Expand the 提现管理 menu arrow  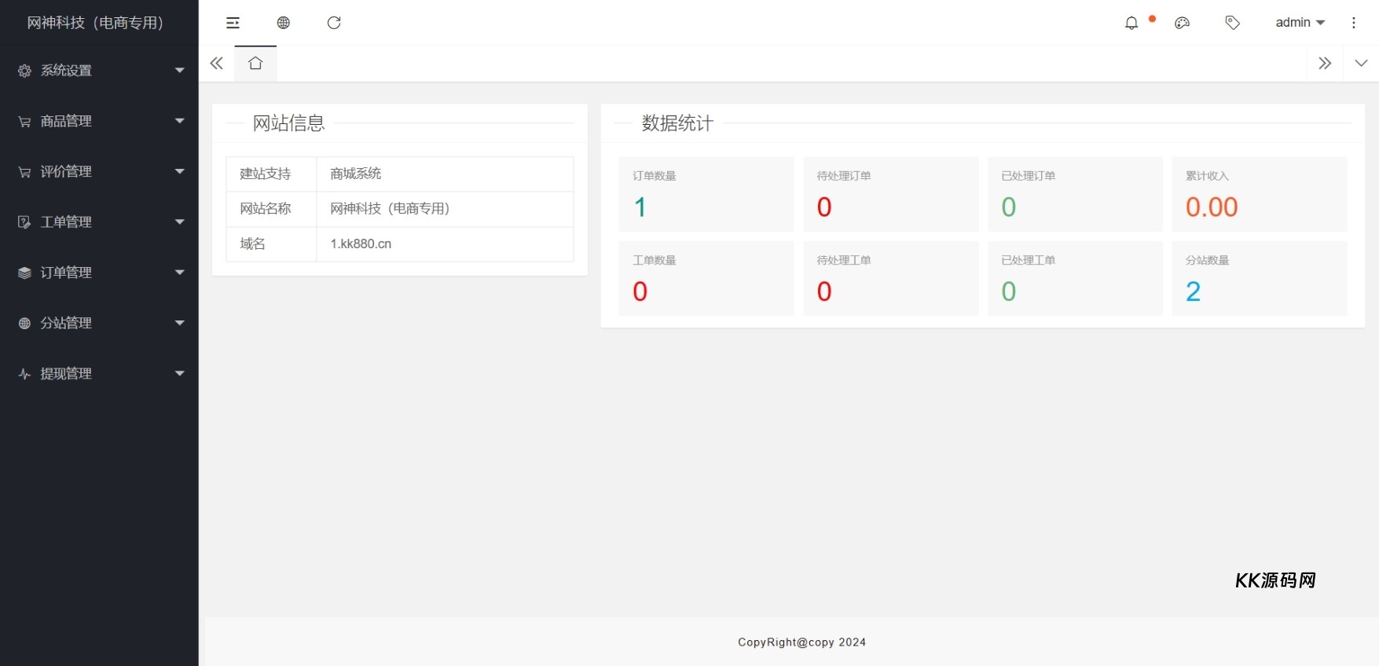pyautogui.click(x=180, y=374)
